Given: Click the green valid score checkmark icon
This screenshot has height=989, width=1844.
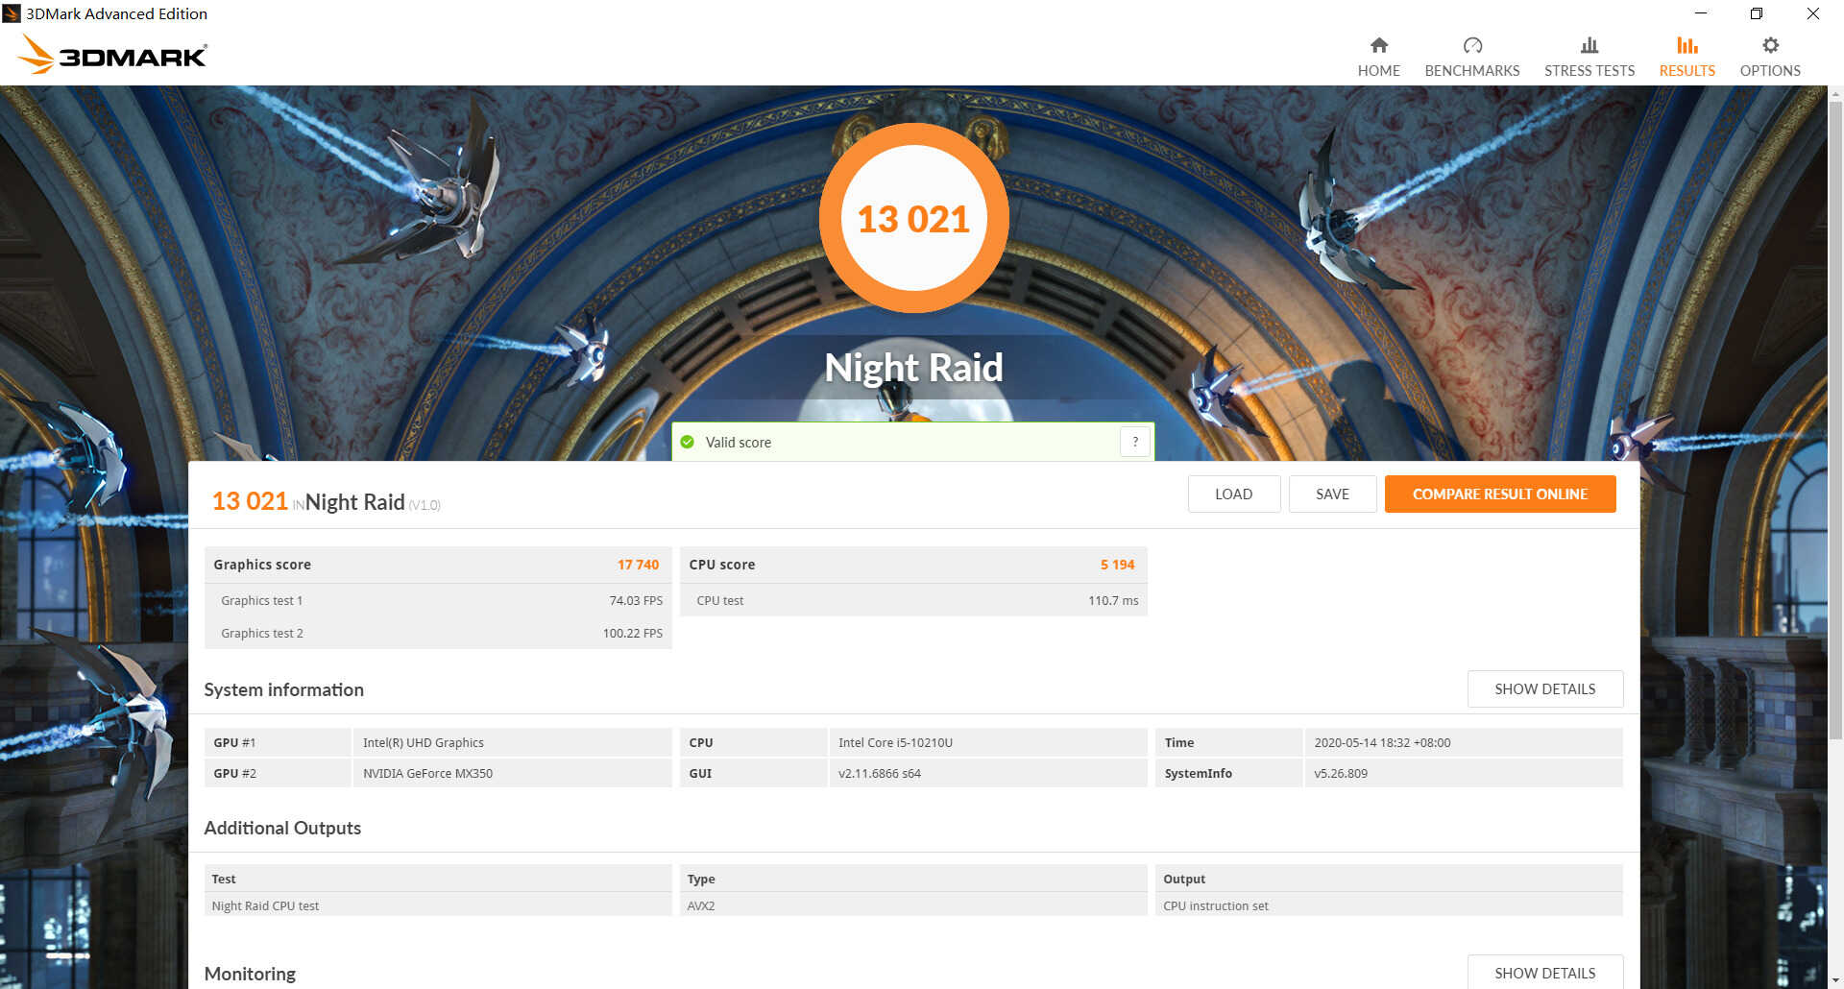Looking at the screenshot, I should 688,442.
